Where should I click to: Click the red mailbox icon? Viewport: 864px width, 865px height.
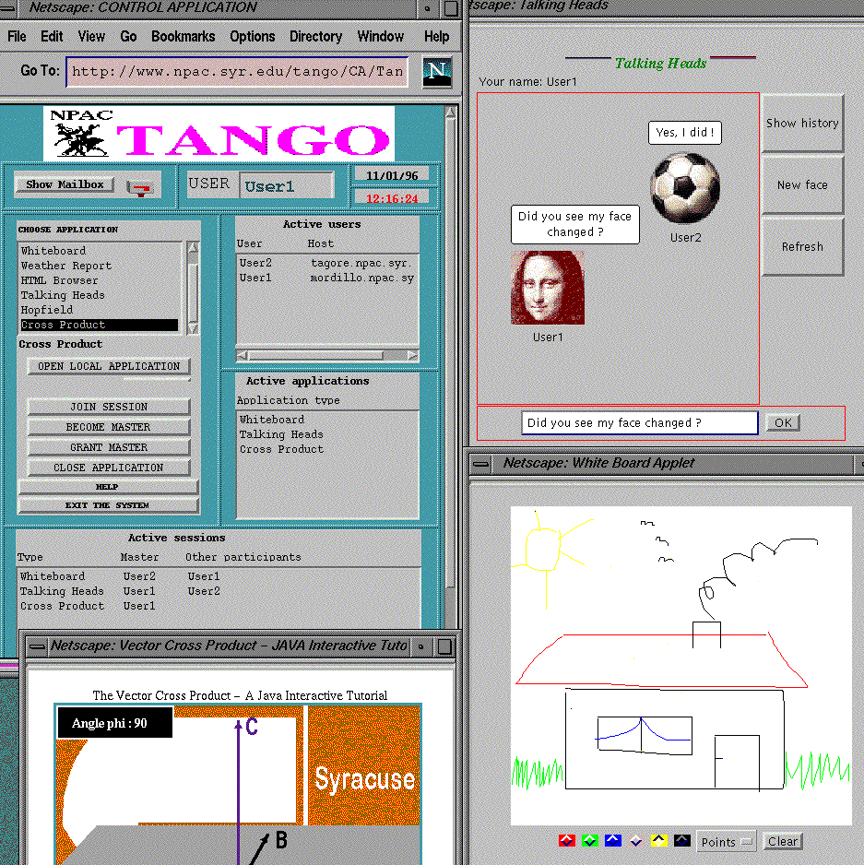coord(139,188)
